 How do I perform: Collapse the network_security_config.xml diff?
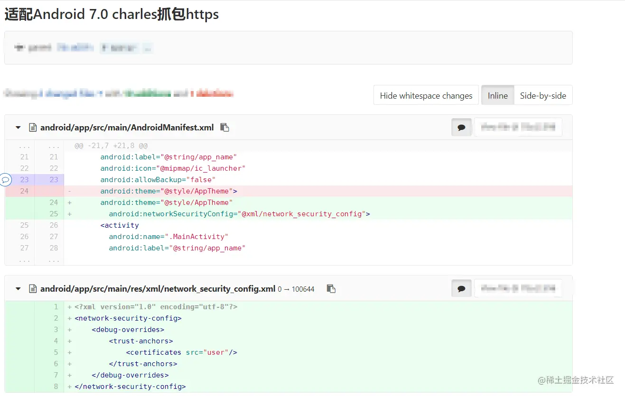(x=18, y=289)
